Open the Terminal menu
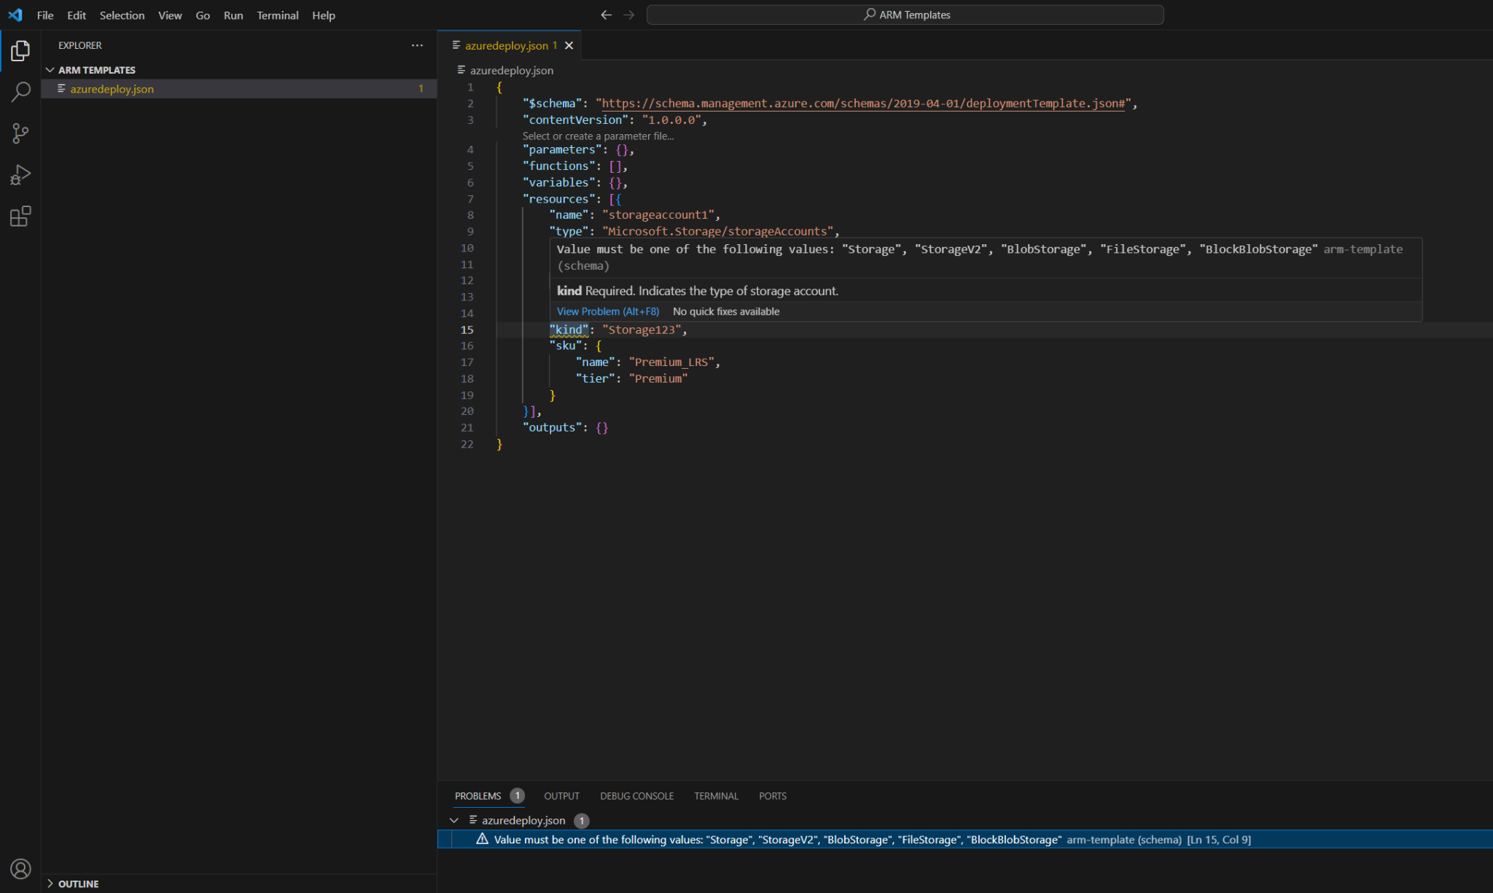 (277, 15)
